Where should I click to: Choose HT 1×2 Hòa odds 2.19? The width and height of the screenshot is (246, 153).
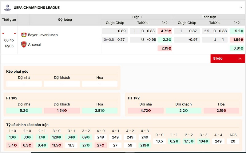point(221,111)
